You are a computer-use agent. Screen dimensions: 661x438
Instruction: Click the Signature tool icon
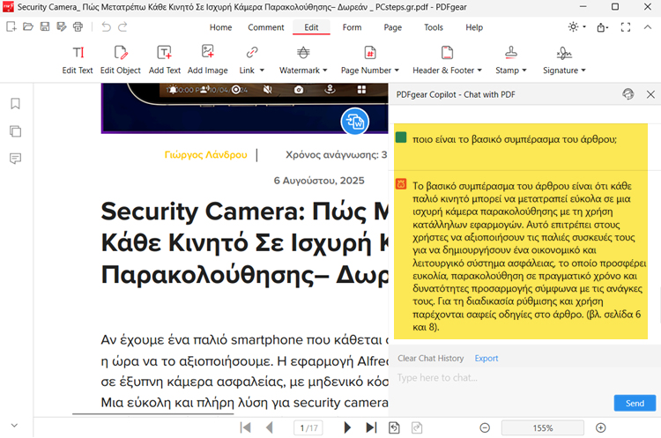pyautogui.click(x=564, y=53)
